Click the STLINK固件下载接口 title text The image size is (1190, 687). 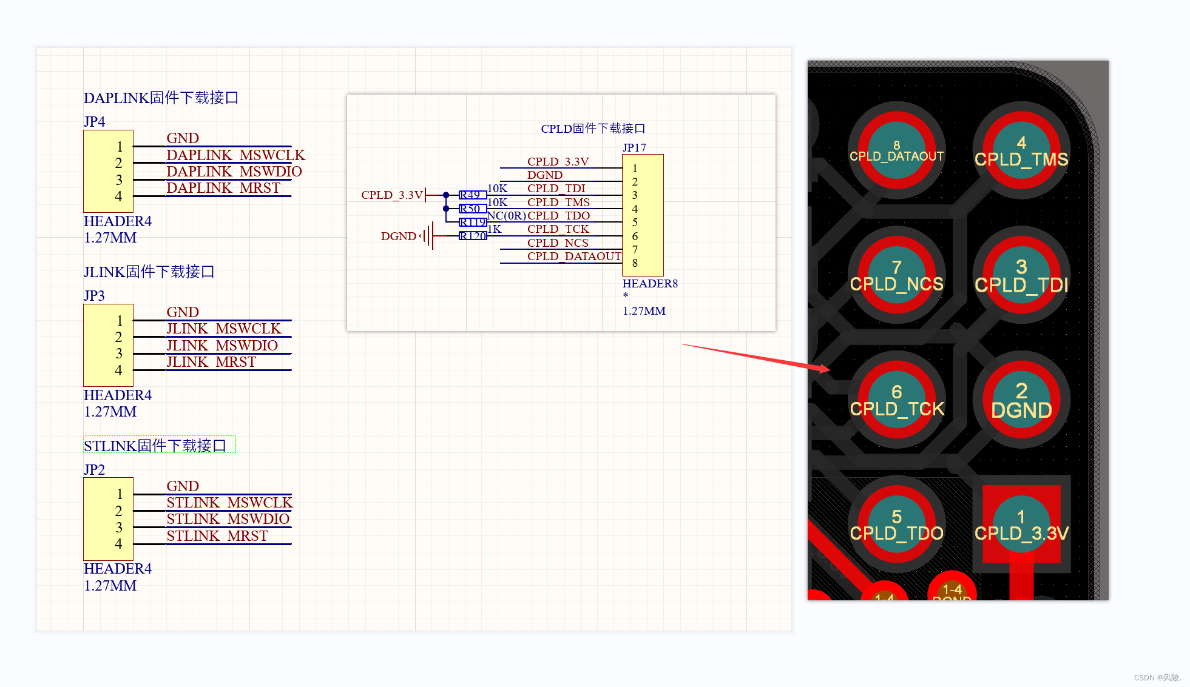pos(155,446)
